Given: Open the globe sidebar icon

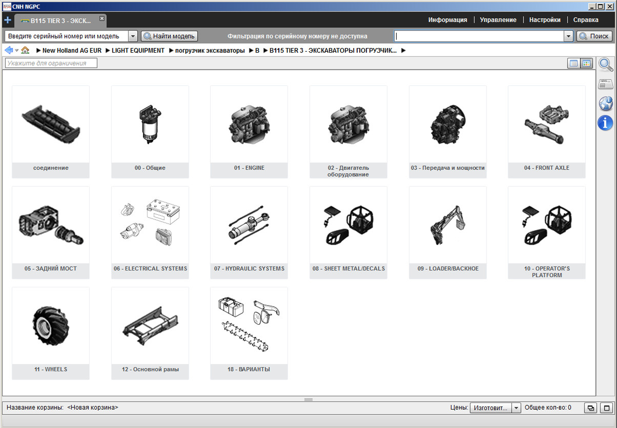Looking at the screenshot, I should (605, 104).
